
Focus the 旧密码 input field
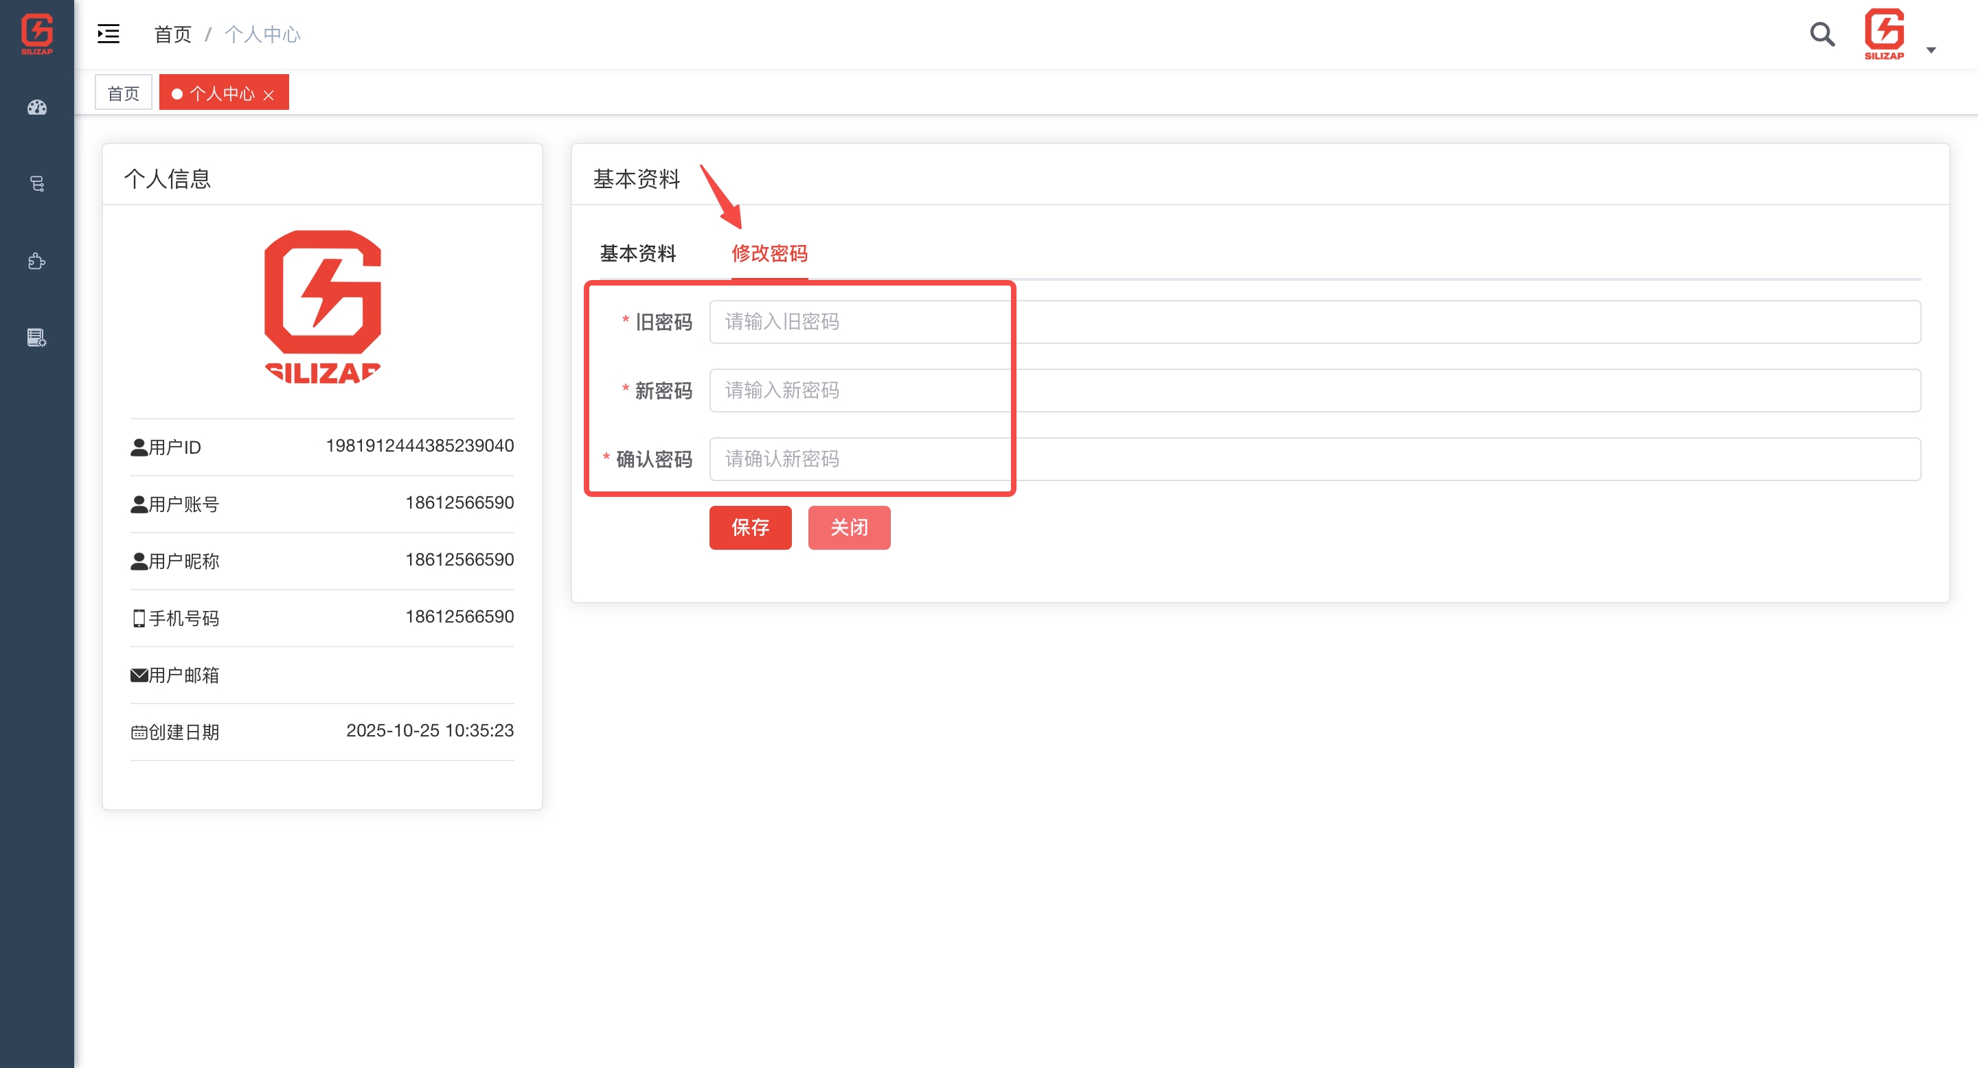[1314, 321]
